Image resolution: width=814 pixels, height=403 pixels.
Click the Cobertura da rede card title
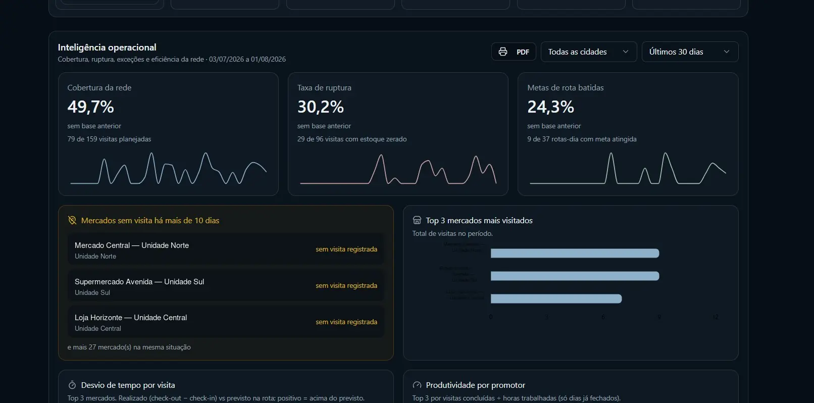[99, 88]
